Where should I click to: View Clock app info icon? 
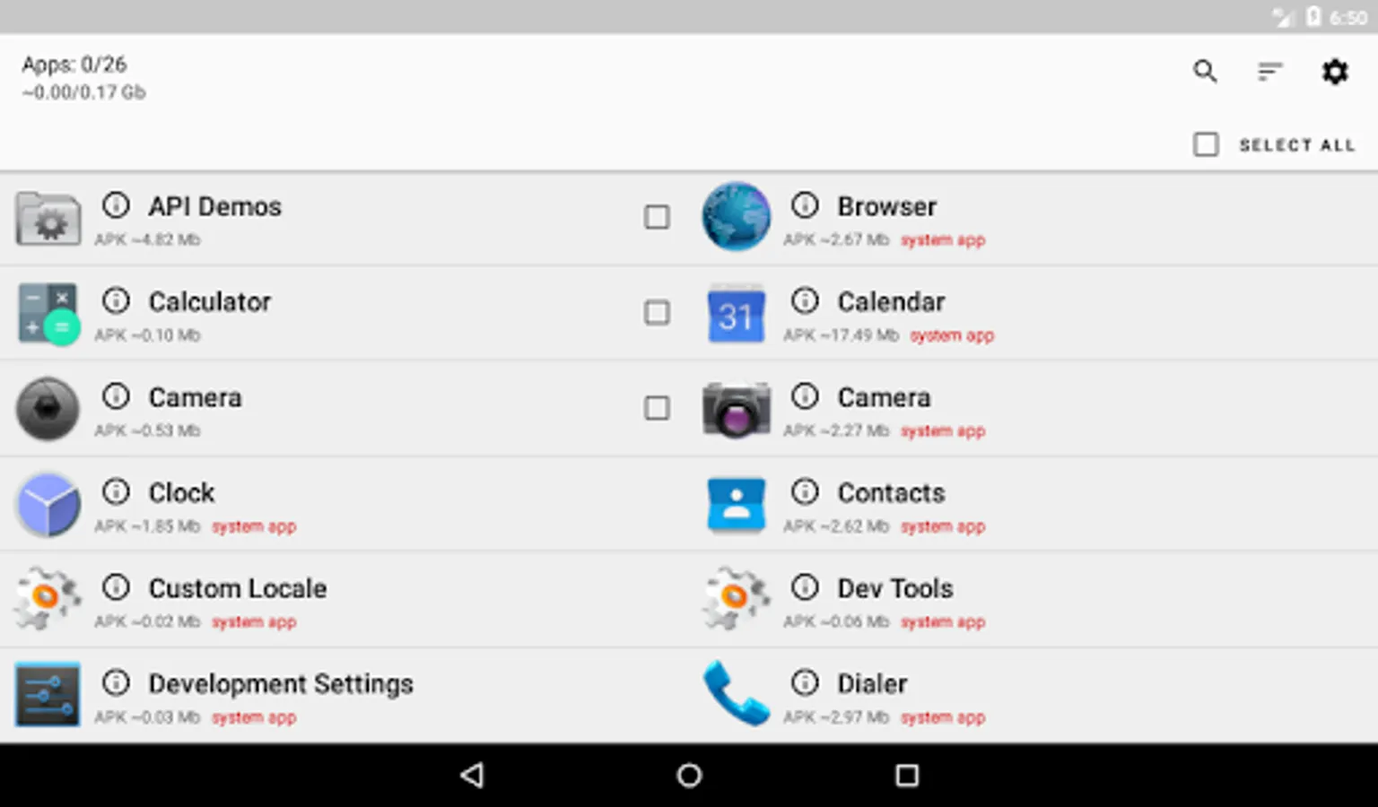coord(116,491)
